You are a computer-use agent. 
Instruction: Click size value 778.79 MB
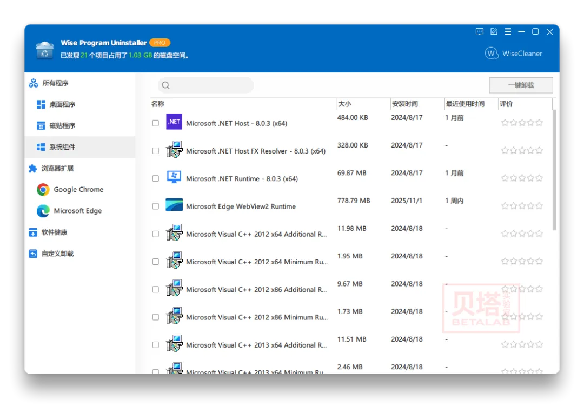[x=354, y=201]
